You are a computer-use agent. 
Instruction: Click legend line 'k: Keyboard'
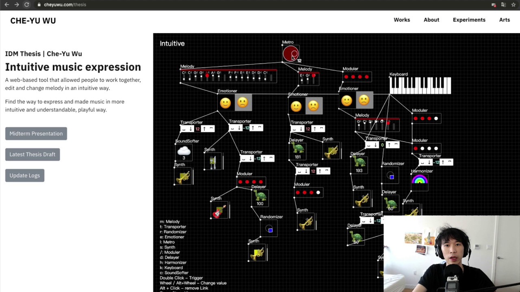[171, 268]
